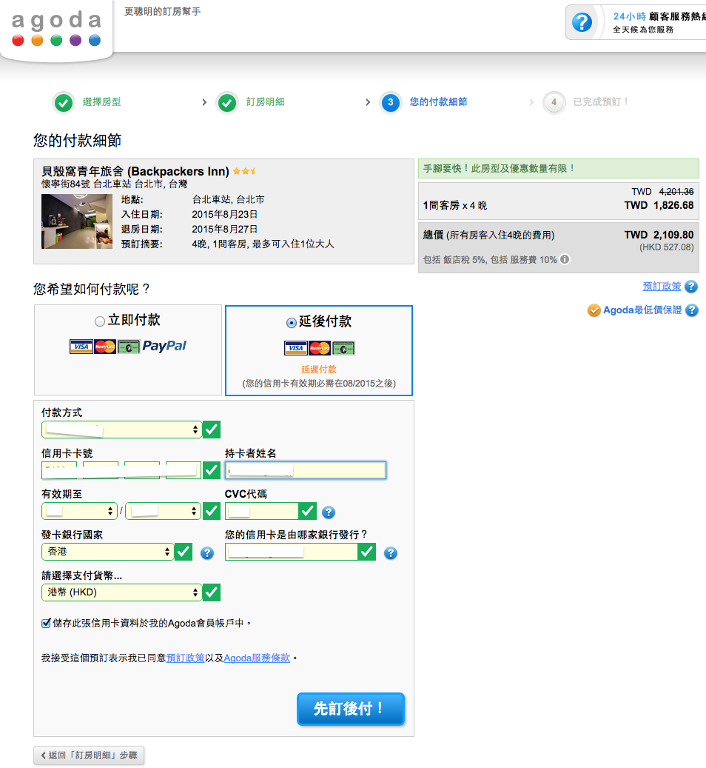Select the 您的付款細節 step
706x768 pixels.
(x=438, y=102)
